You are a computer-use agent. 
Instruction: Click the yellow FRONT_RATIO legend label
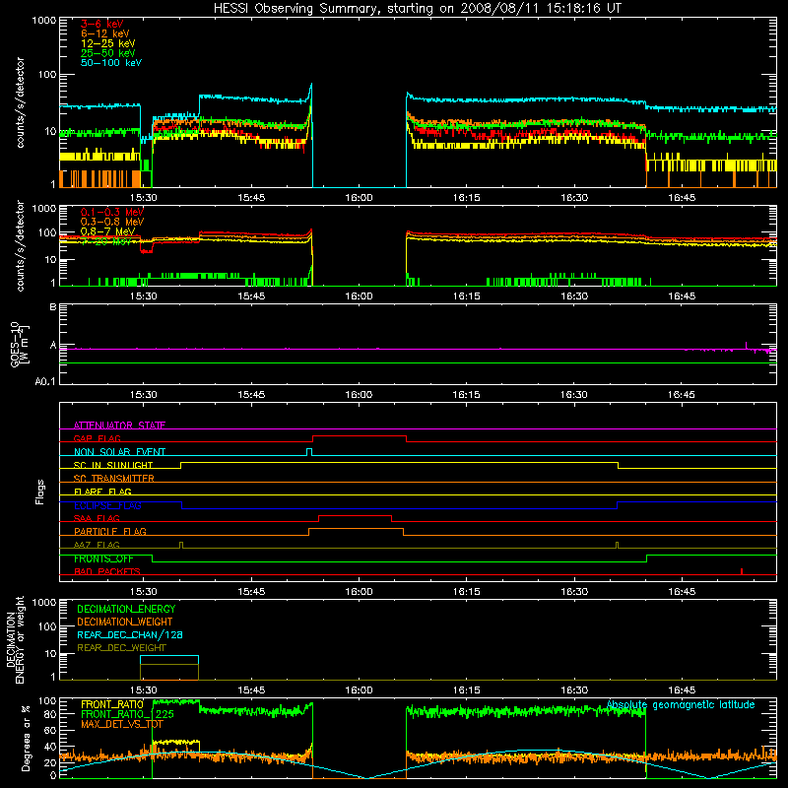tap(112, 704)
